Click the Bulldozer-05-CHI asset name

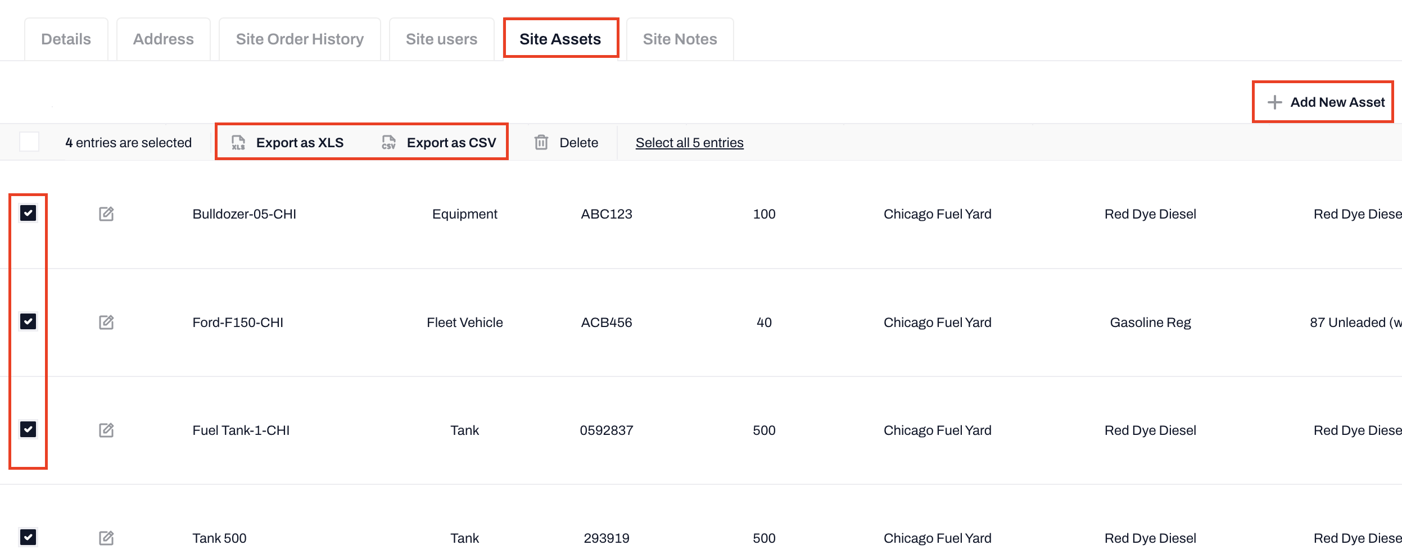pyautogui.click(x=244, y=214)
